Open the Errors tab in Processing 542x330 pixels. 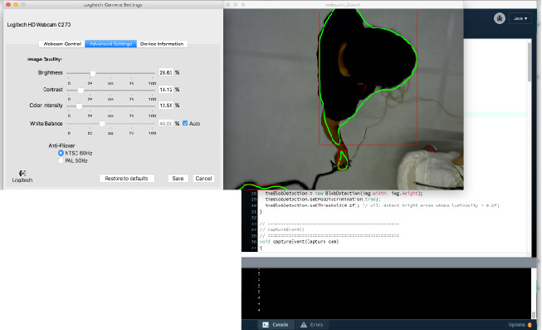pyautogui.click(x=312, y=324)
